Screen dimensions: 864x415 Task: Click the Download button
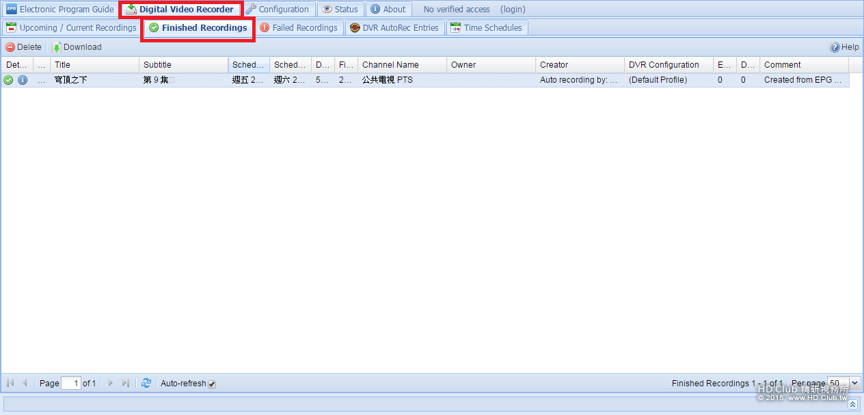click(x=77, y=47)
